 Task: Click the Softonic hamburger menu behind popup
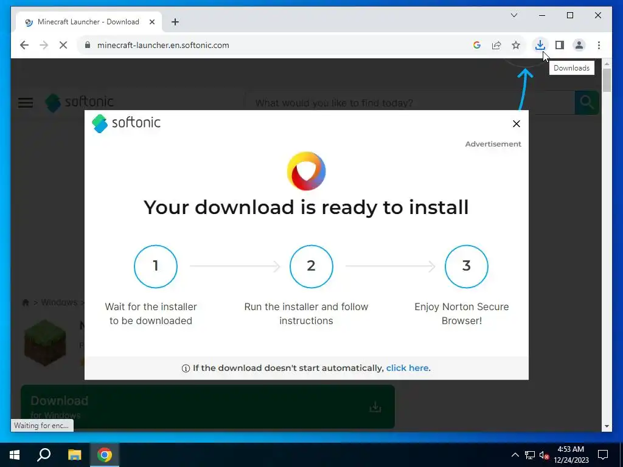pos(26,103)
